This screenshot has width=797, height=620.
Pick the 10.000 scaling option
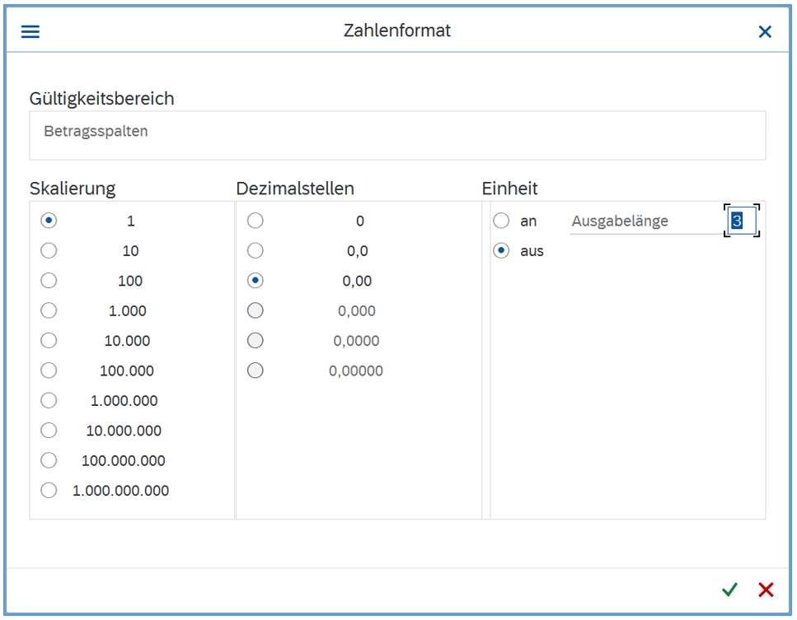click(x=49, y=340)
